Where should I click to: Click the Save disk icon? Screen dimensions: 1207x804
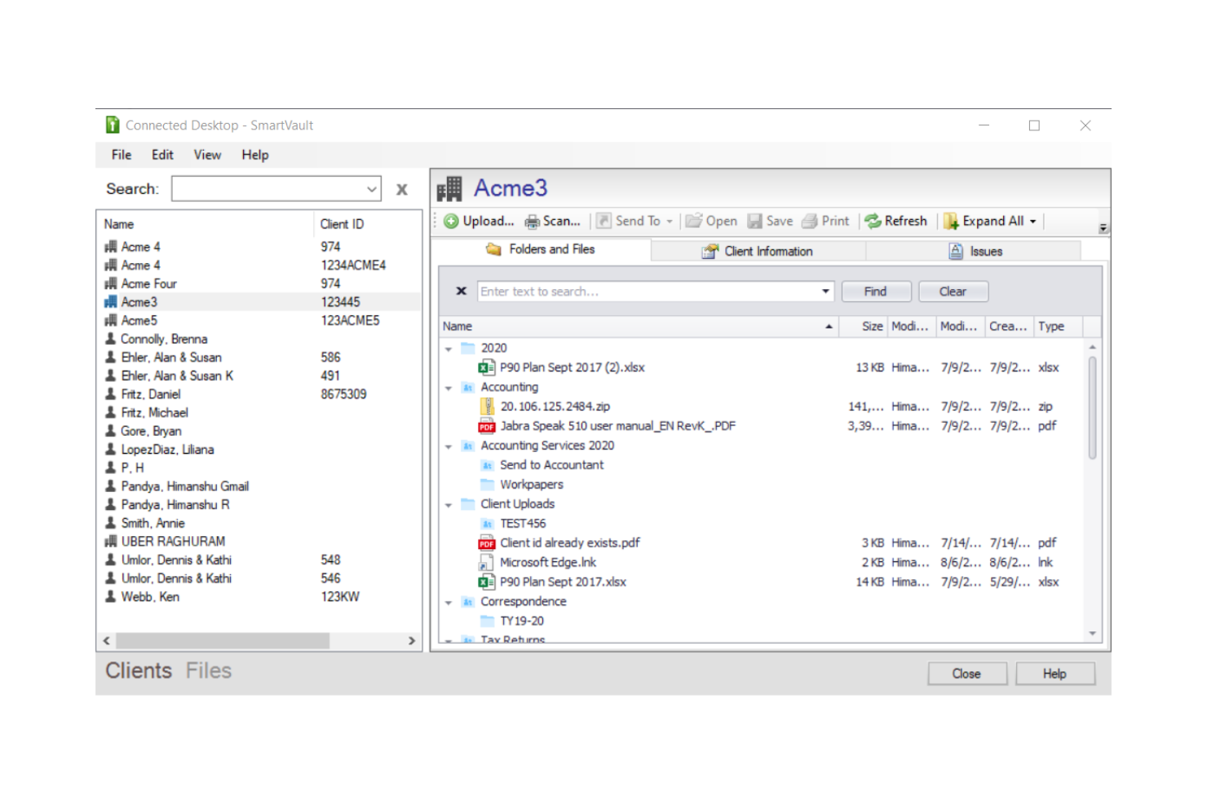tap(754, 221)
